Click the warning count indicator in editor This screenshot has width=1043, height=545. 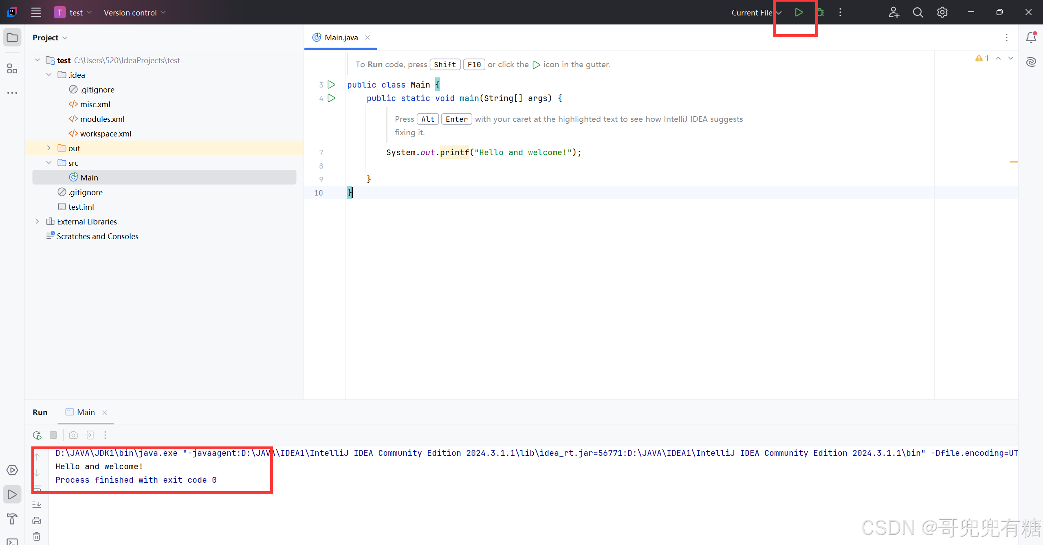[982, 58]
